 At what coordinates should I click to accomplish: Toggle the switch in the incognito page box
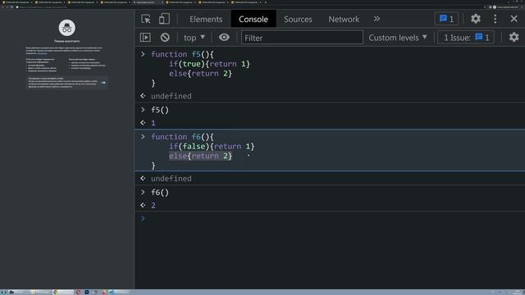point(103,82)
